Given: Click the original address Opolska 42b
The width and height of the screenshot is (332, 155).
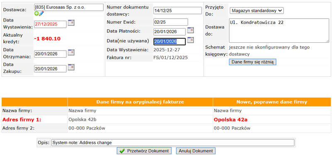Looking at the screenshot, I should coord(83,119).
